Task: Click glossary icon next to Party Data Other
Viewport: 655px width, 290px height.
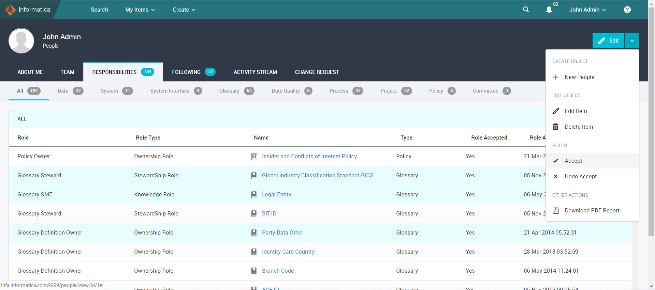Action: click(254, 233)
